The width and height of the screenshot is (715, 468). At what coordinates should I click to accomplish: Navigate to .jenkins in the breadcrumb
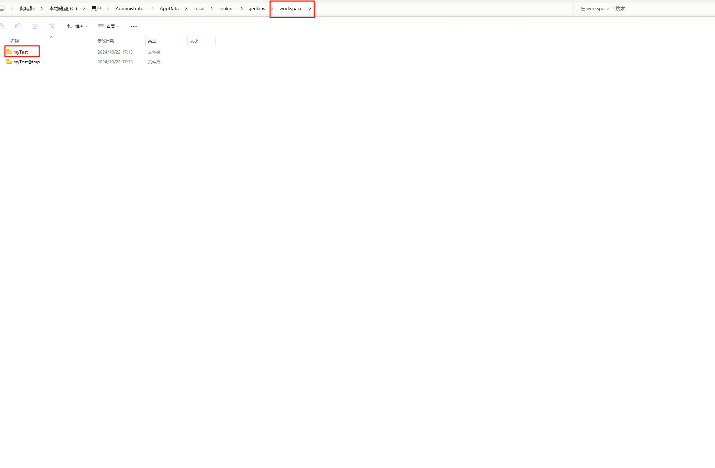point(257,8)
